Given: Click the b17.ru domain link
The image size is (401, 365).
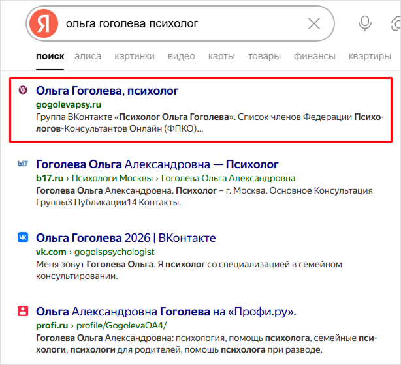Looking at the screenshot, I should [x=50, y=178].
